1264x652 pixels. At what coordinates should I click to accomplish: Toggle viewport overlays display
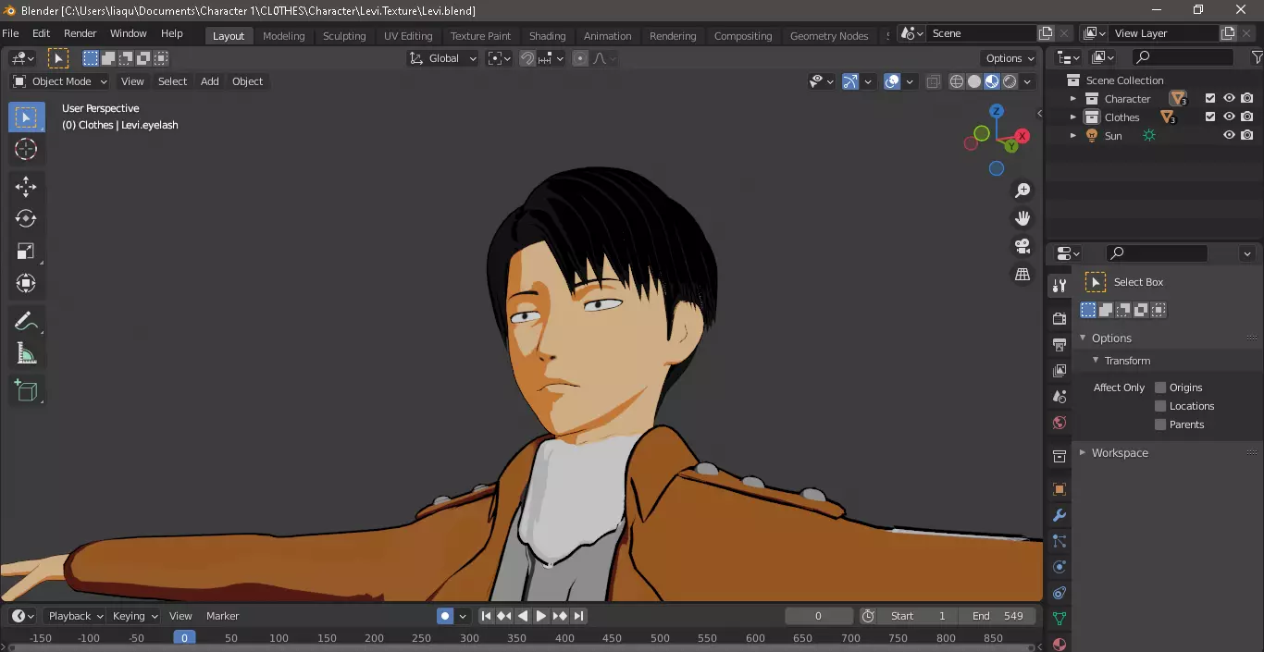click(892, 81)
